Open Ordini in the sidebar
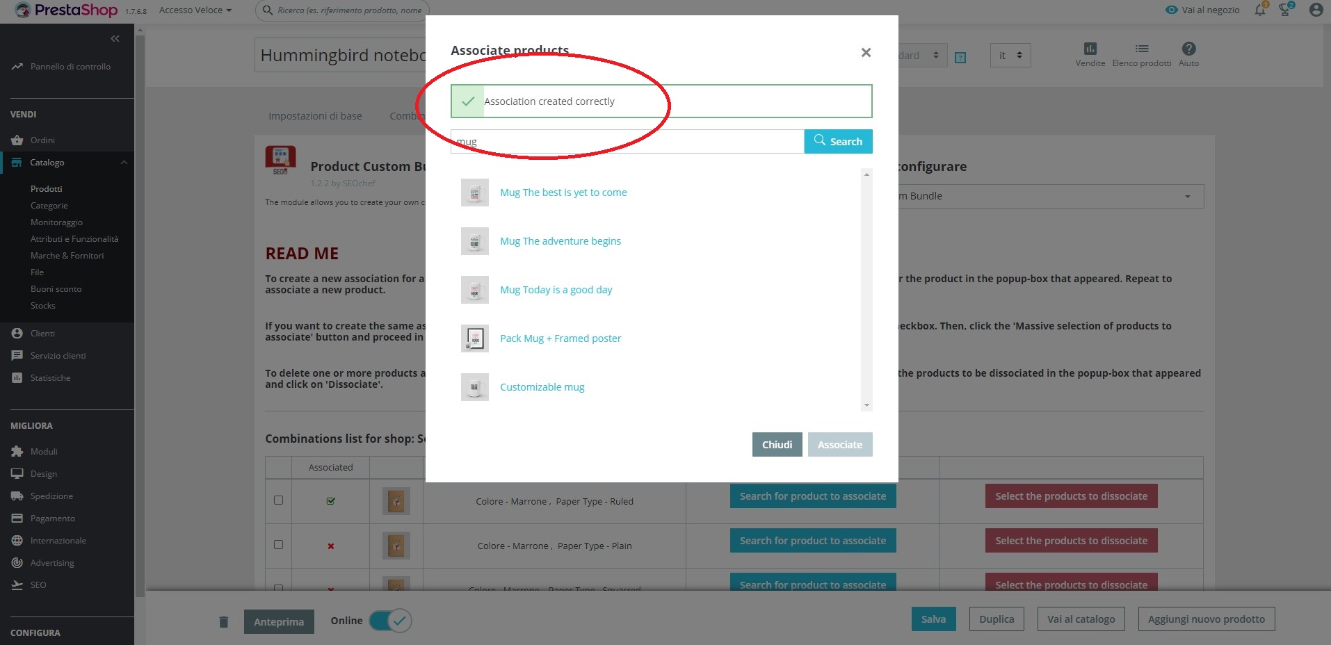Screen dimensions: 1331x645 pos(42,140)
